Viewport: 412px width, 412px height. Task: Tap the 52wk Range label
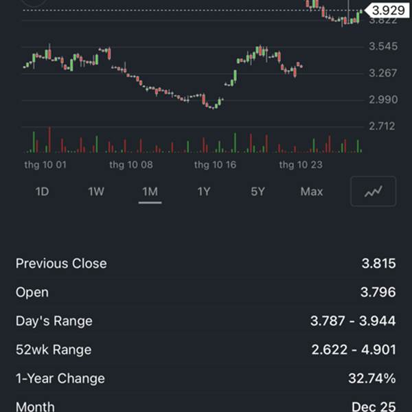[x=54, y=350]
